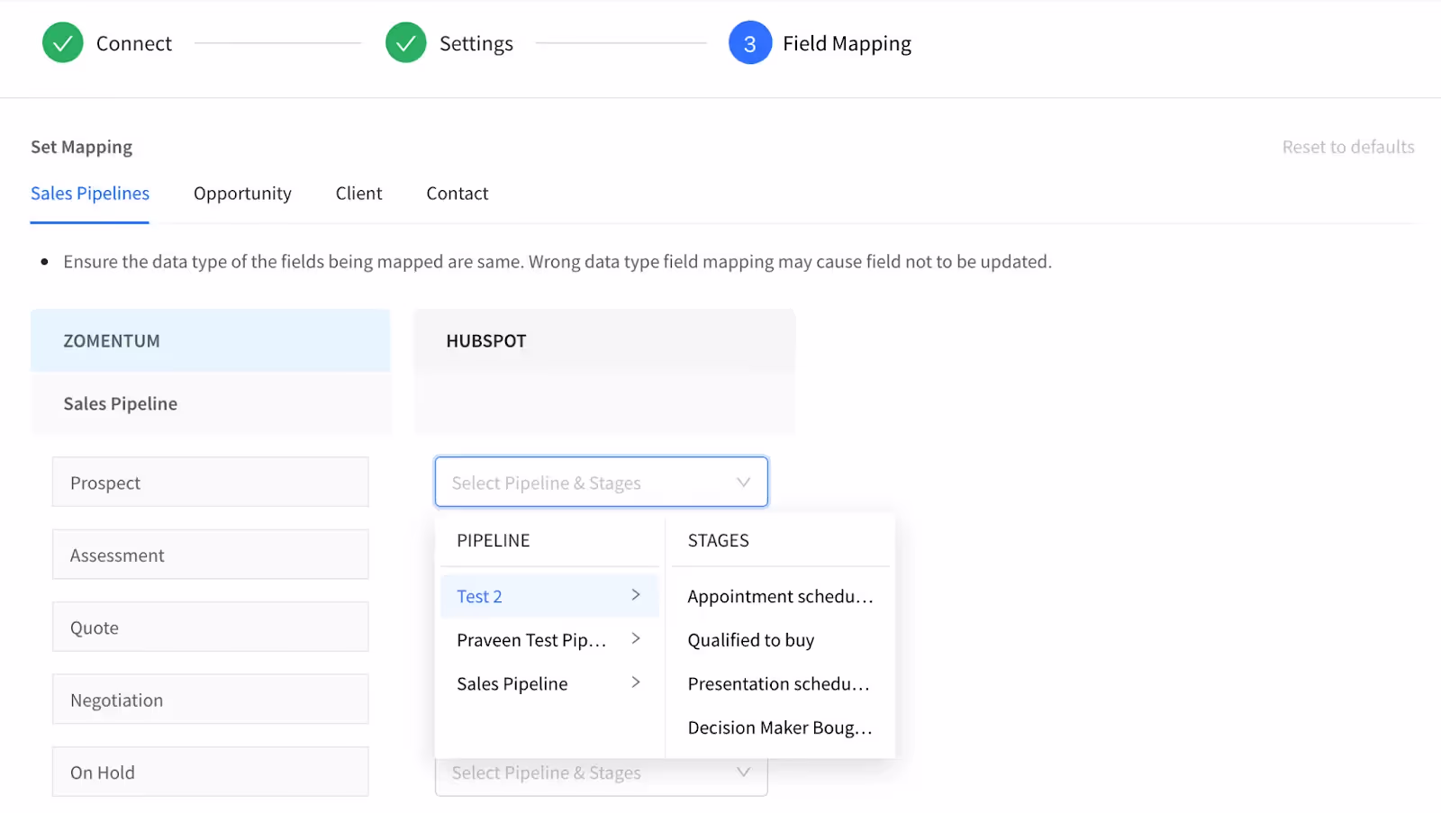The width and height of the screenshot is (1441, 813).
Task: Click the Set Mapping heading
Action: 82,147
